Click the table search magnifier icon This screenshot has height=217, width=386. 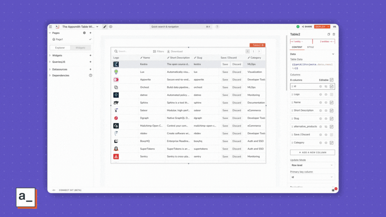pyautogui.click(x=116, y=51)
